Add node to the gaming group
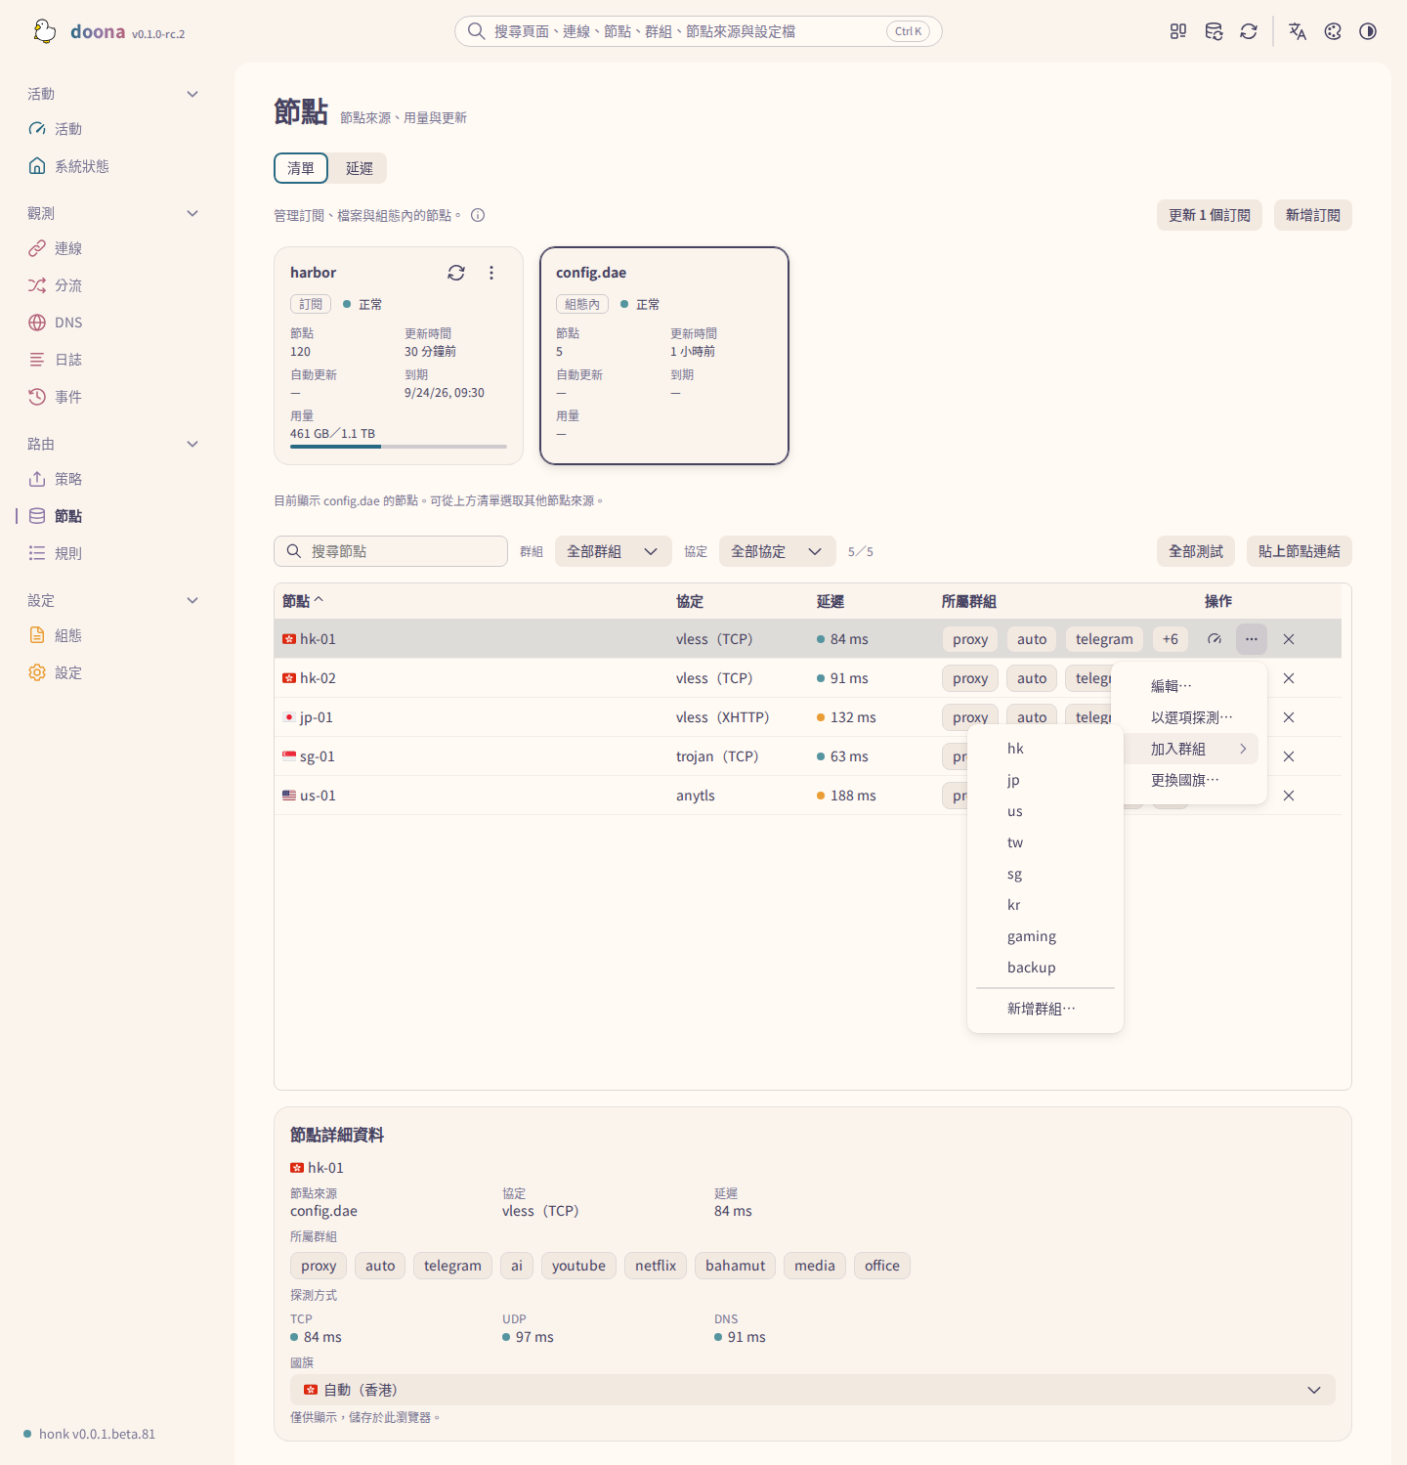1407x1465 pixels. coord(1045,936)
